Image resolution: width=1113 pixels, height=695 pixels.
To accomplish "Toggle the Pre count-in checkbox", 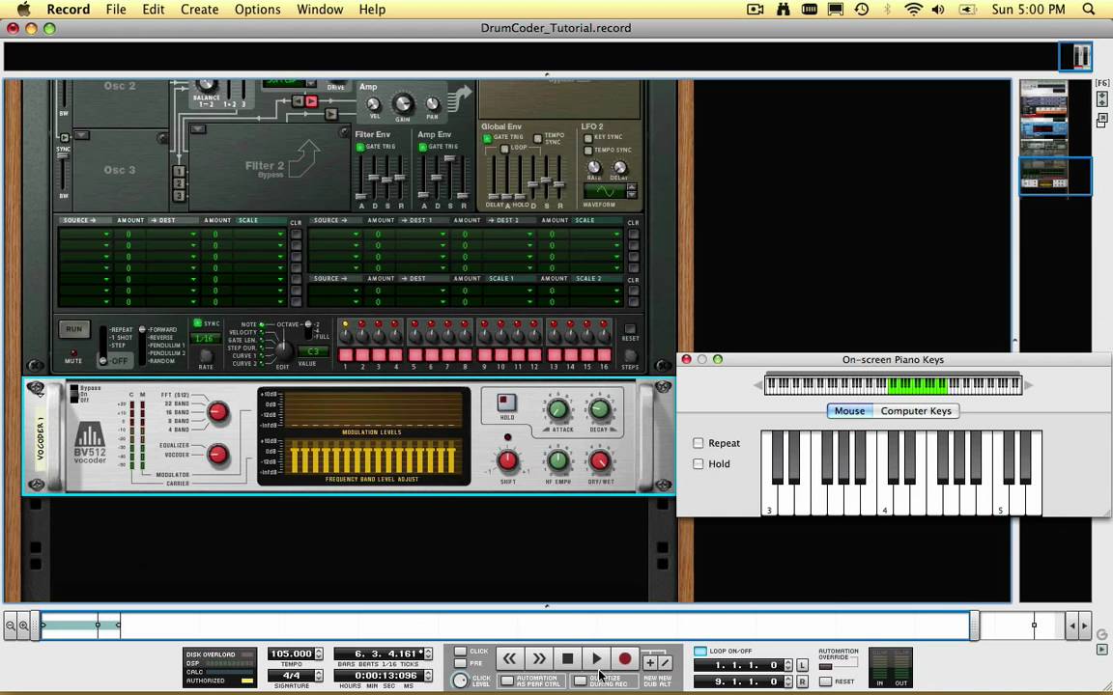I will point(460,663).
